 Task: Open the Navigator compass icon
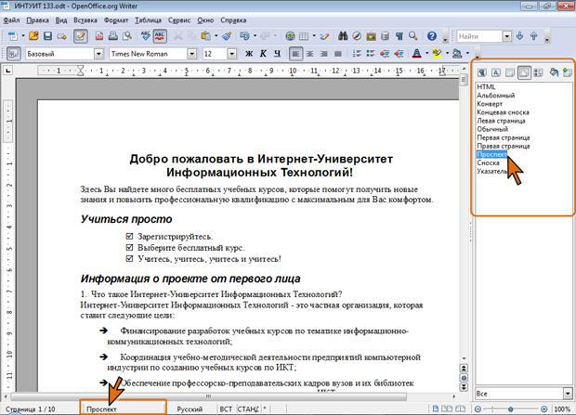pos(357,36)
